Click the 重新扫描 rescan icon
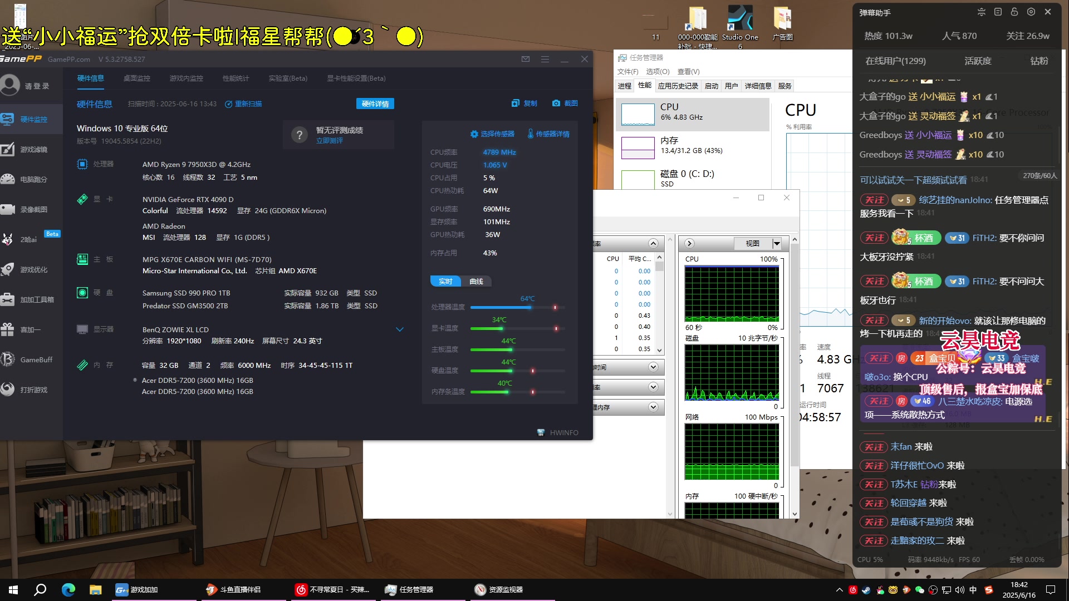Image resolution: width=1069 pixels, height=601 pixels. pos(228,104)
